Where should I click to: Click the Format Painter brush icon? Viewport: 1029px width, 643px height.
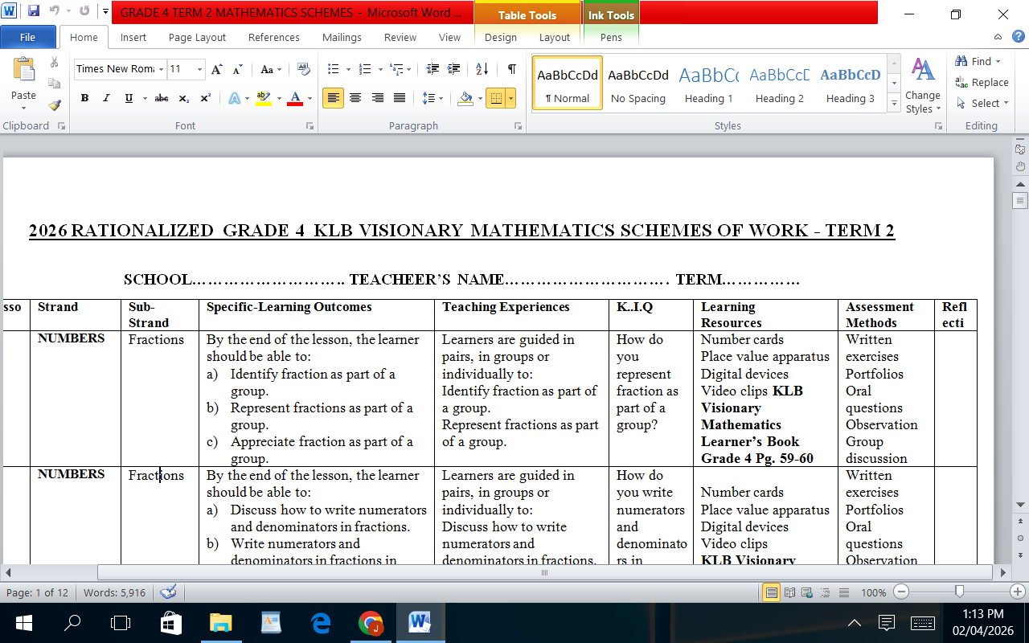(x=55, y=104)
